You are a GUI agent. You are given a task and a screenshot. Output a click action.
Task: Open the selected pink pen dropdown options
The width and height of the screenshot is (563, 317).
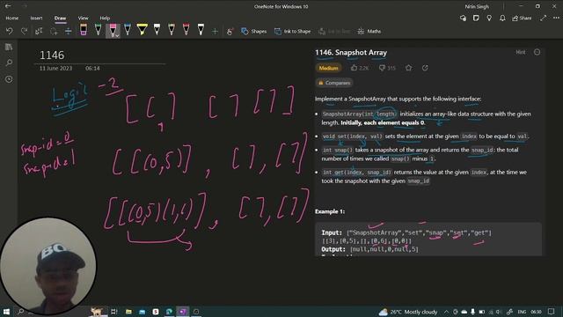point(117,35)
